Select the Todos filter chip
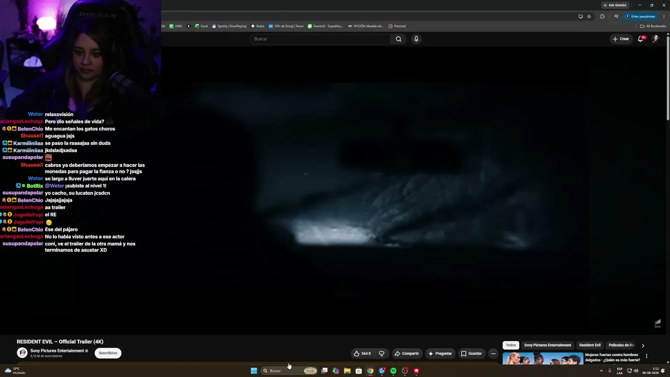 pyautogui.click(x=511, y=345)
